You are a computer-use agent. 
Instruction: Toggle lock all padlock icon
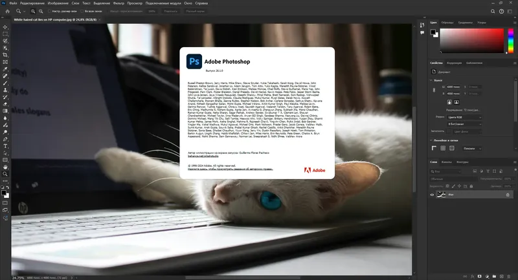point(471,186)
